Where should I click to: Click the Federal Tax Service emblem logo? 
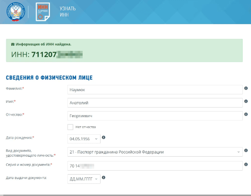15,12
